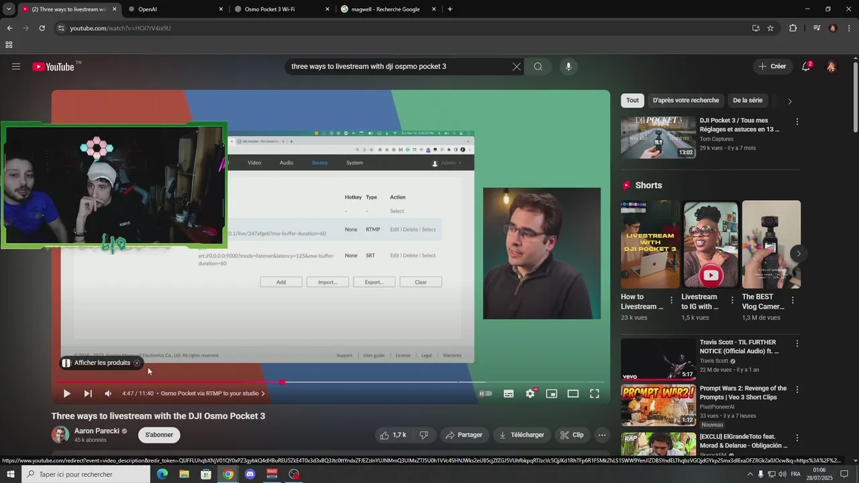
Task: Open options for Travis Scott video
Action: coord(797,343)
